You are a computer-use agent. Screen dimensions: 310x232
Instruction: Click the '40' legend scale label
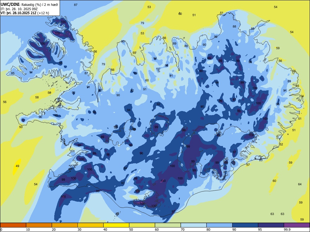105,230
